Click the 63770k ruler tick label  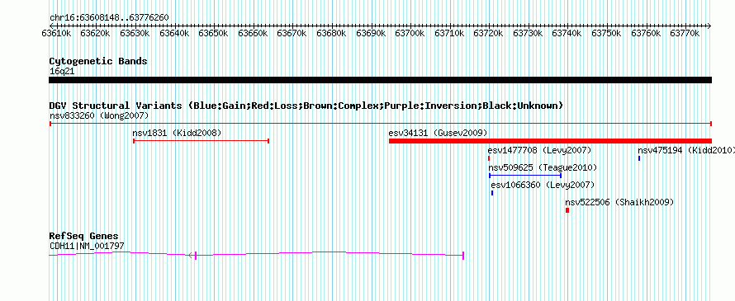pyautogui.click(x=685, y=33)
